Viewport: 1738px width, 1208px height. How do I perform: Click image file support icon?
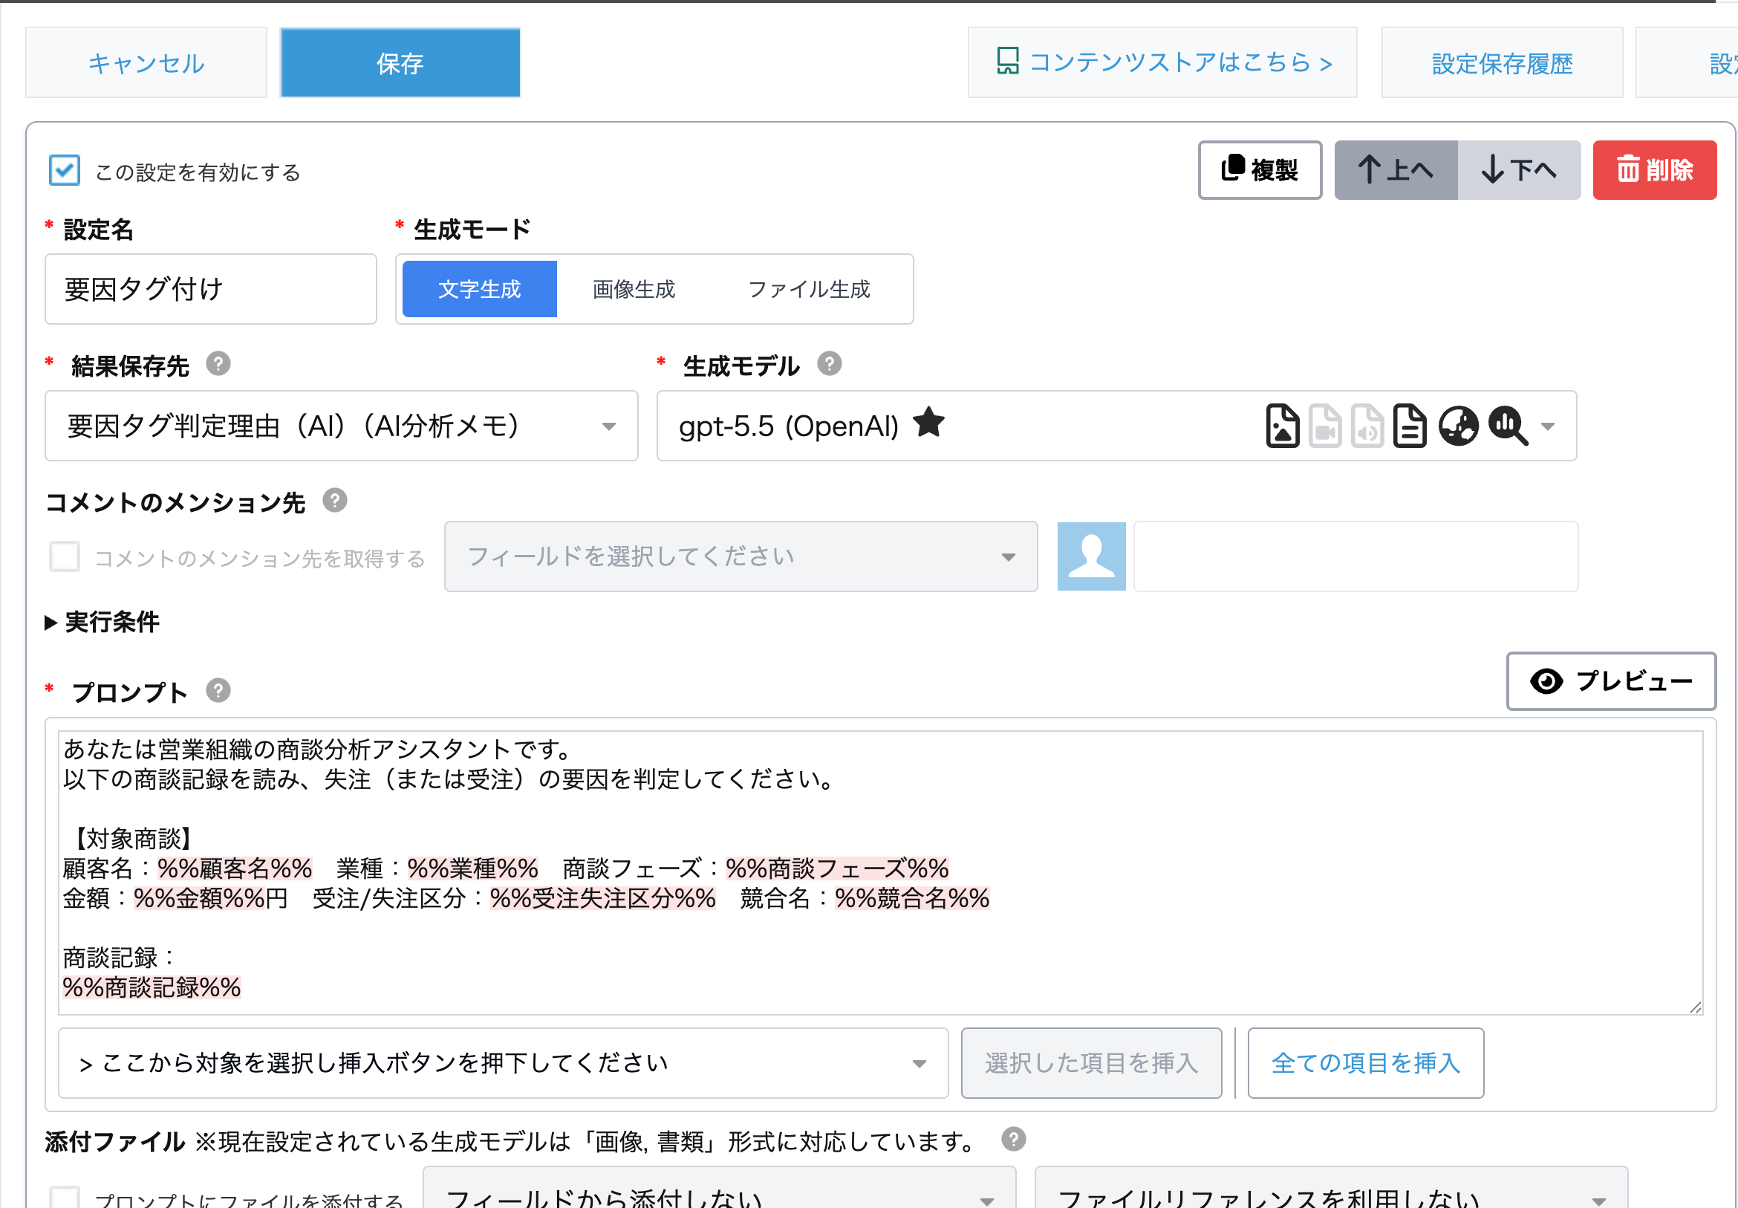pos(1283,426)
